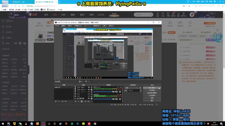225x126 pixels.
Task: Open the 视频 dropdown in Douyu navigation
Action: tap(73, 15)
